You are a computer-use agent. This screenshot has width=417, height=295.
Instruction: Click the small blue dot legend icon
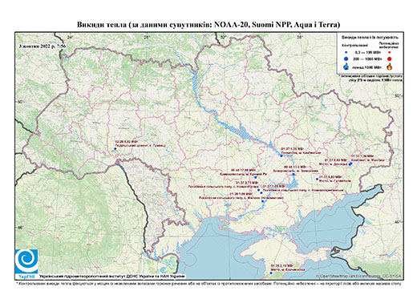pos(346,52)
